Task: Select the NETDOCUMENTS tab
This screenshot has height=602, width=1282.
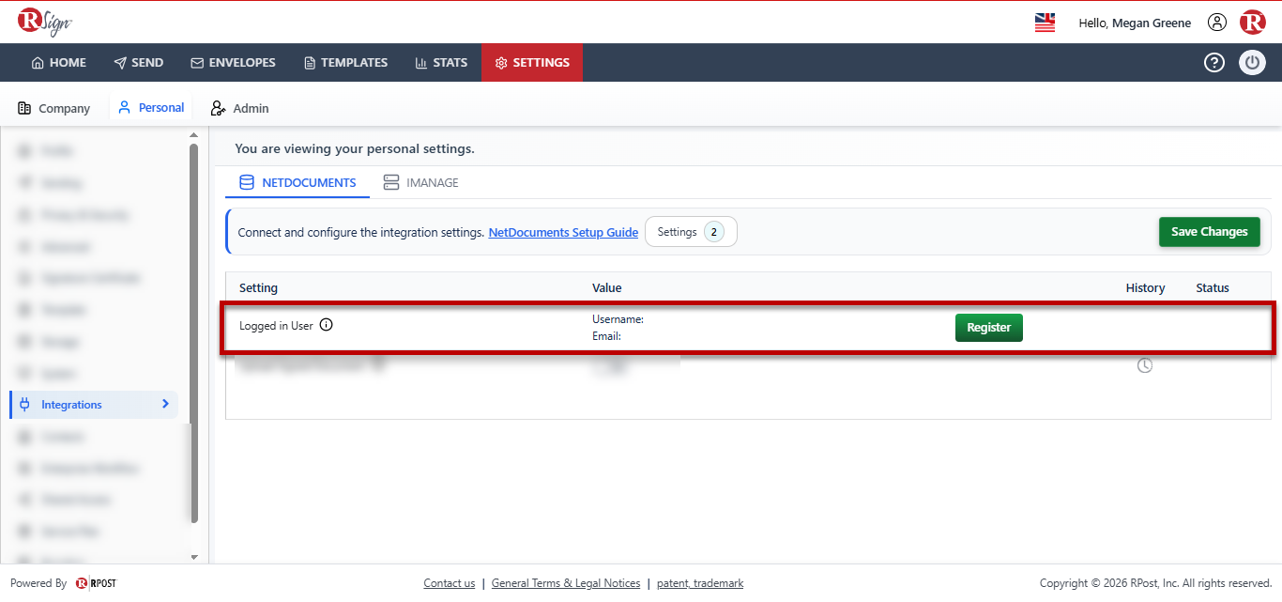Action: (x=298, y=183)
